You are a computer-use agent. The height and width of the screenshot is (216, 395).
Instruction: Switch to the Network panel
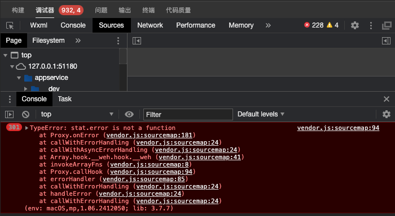tap(150, 25)
